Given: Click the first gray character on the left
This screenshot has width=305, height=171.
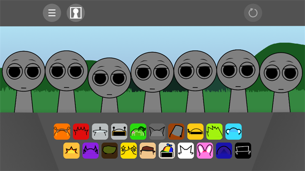Looking at the screenshot, I should (x=24, y=82).
